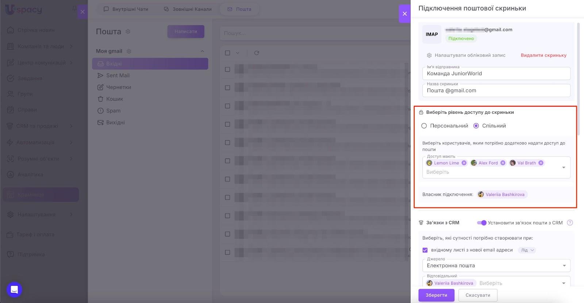The height and width of the screenshot is (303, 584).
Task: Open the Джерело dropdown
Action: [x=496, y=265]
